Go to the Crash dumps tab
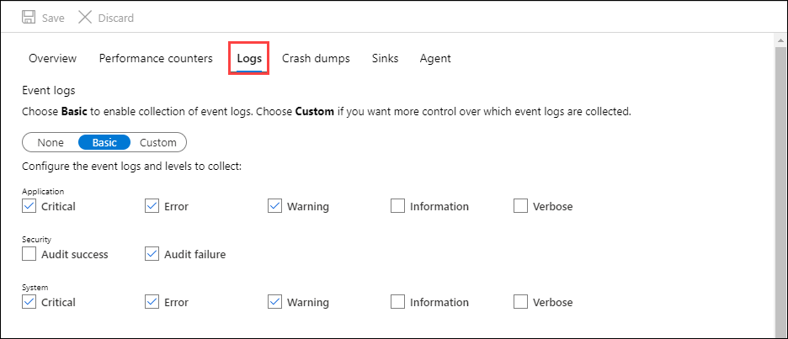The image size is (788, 339). pyautogui.click(x=316, y=58)
